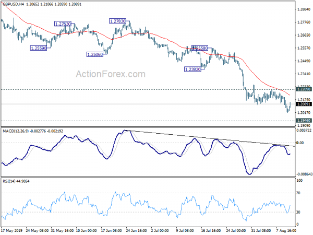The width and height of the screenshot is (313, 235).
Task: Click the 1.27760 price axis value
Action: (304, 22)
